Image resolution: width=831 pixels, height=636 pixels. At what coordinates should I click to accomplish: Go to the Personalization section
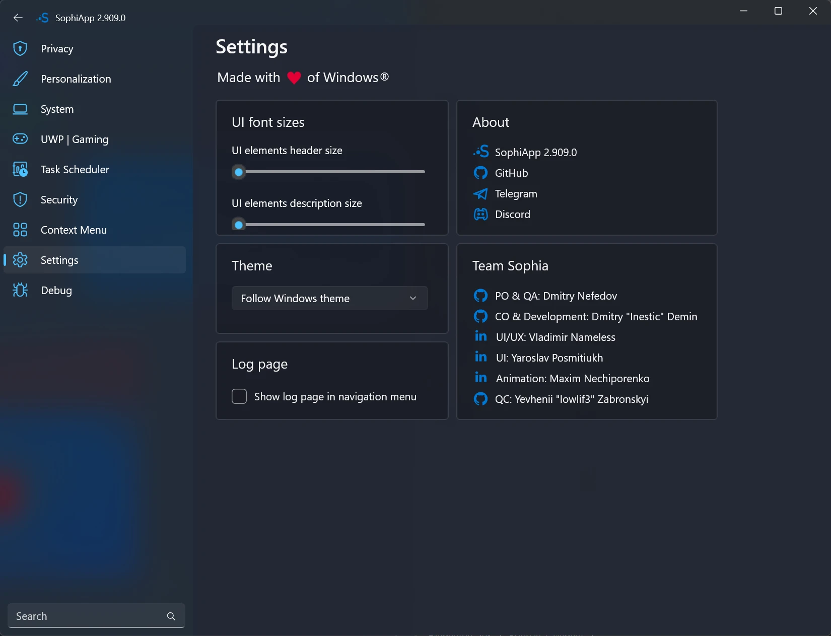(x=95, y=79)
